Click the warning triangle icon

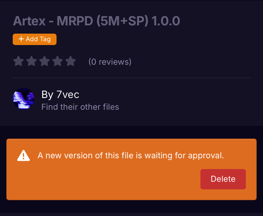click(24, 155)
